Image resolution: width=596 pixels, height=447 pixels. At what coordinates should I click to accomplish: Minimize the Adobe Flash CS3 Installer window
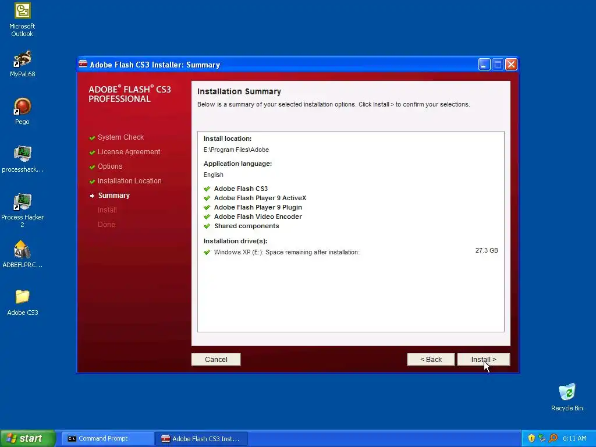click(x=484, y=65)
